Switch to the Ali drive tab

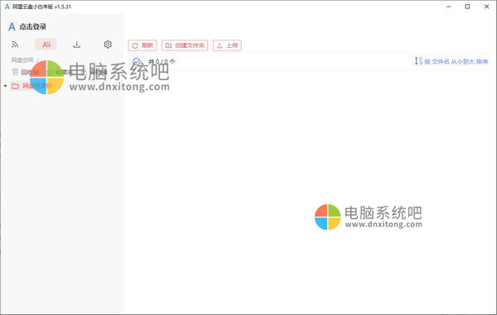pos(46,45)
